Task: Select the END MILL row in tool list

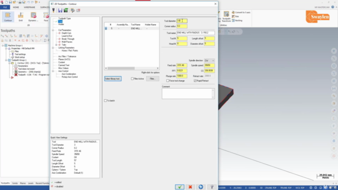Action: [x=132, y=28]
